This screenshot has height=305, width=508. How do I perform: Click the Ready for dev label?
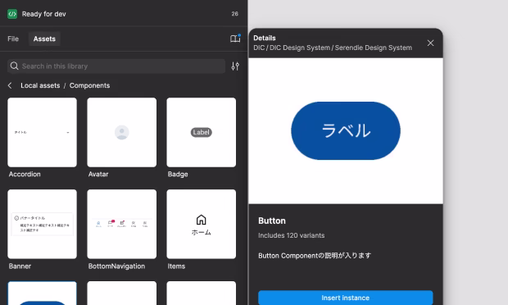coord(43,14)
